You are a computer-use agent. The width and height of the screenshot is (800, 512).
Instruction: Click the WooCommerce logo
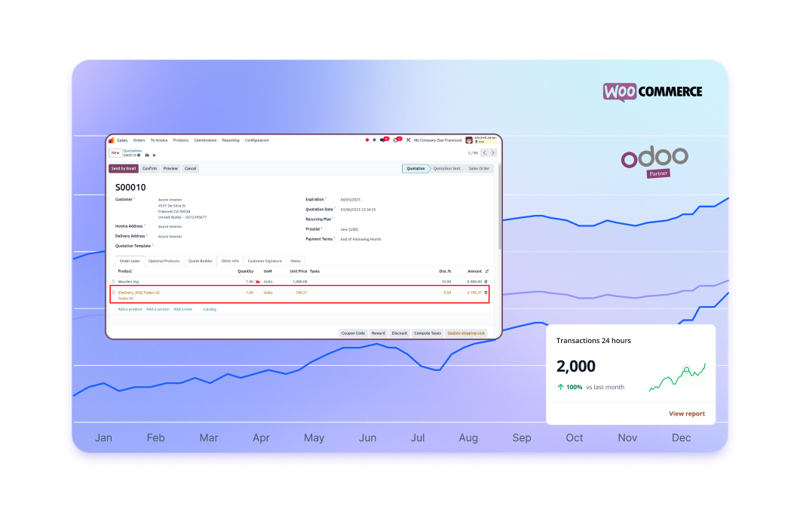pos(652,93)
